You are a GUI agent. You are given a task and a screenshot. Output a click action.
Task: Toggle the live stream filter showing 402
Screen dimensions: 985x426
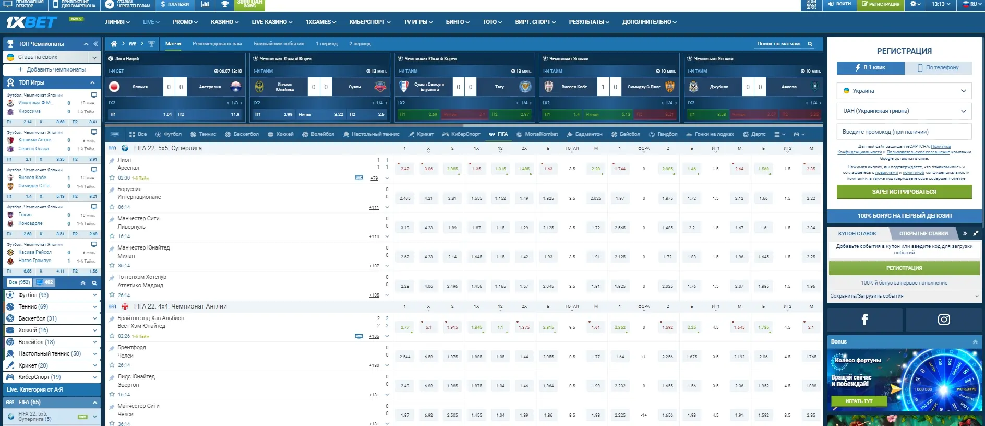coord(45,282)
